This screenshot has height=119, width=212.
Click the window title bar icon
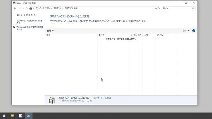14,3
